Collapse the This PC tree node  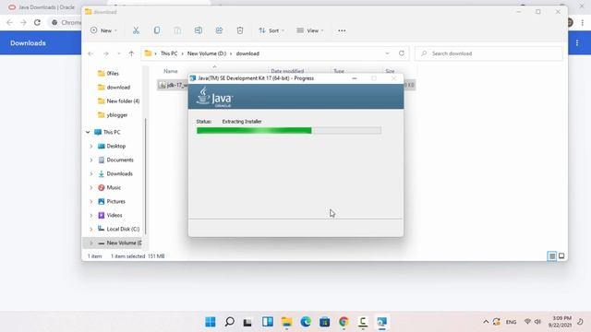(88, 132)
